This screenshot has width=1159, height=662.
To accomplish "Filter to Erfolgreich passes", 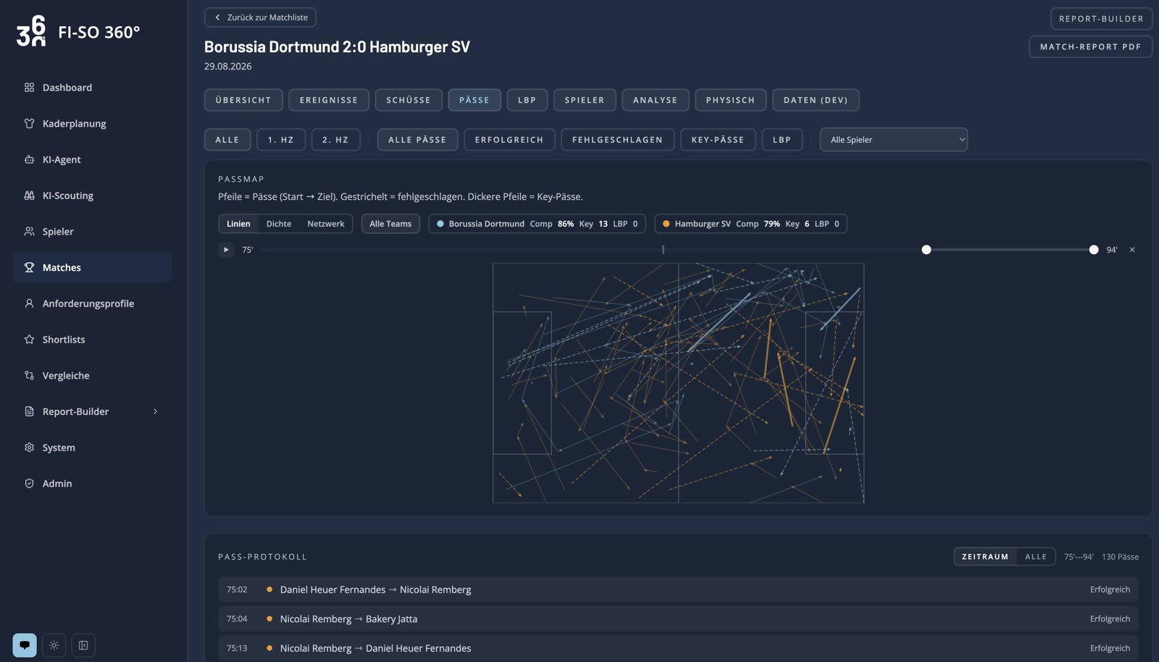I will pos(509,140).
